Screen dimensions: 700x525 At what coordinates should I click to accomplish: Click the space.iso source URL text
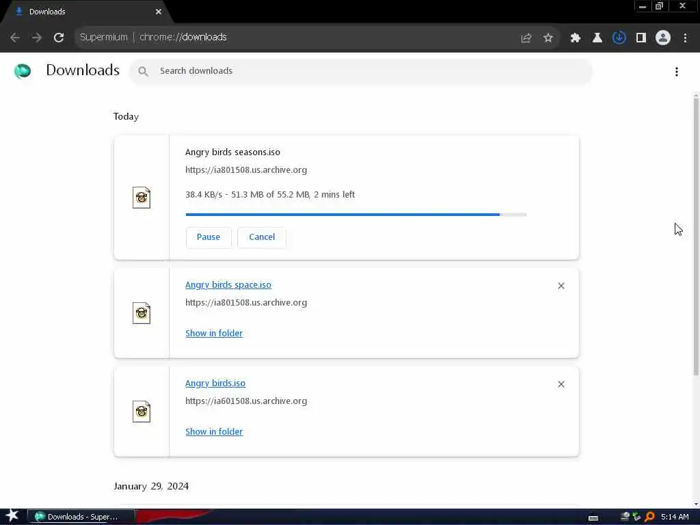pos(246,303)
